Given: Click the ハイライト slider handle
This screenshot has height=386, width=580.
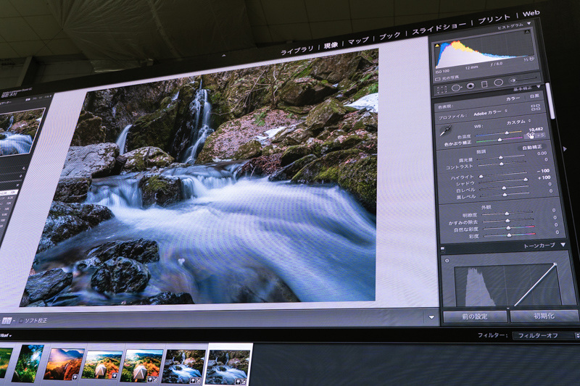Looking at the screenshot, I should [481, 177].
